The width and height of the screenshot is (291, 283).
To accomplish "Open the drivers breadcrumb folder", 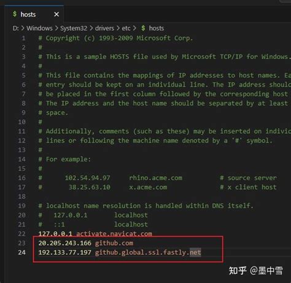I will pyautogui.click(x=104, y=28).
